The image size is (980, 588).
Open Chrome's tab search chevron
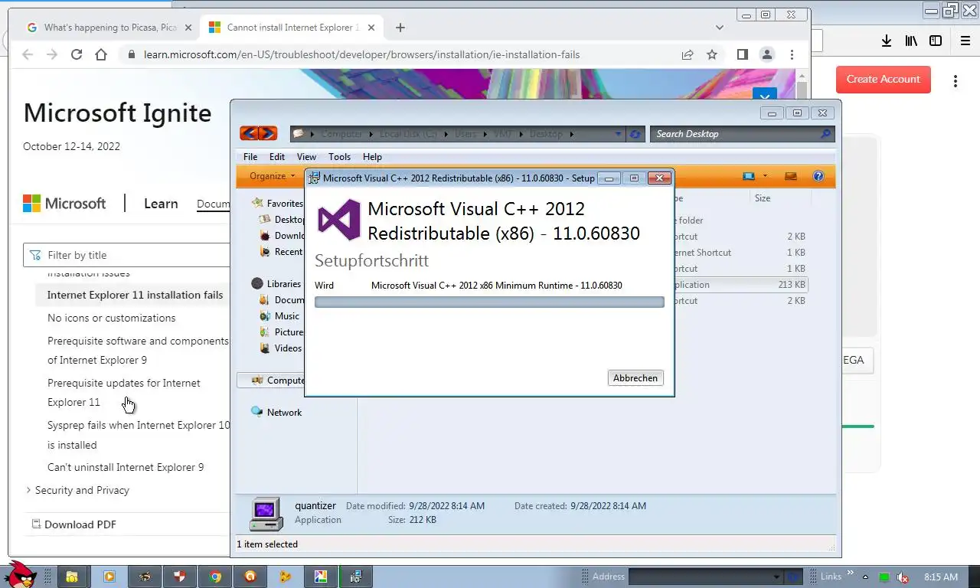point(719,28)
